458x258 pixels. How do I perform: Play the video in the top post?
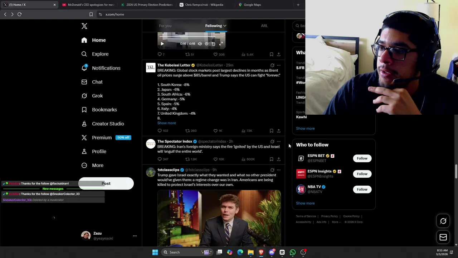[162, 44]
